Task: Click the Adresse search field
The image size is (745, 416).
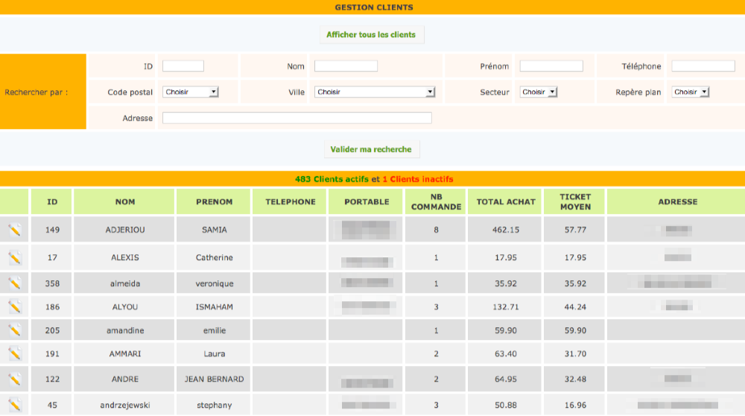Action: click(x=297, y=118)
